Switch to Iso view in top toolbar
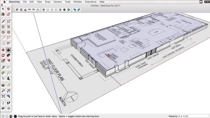The image size is (210, 118). (x=17, y=10)
